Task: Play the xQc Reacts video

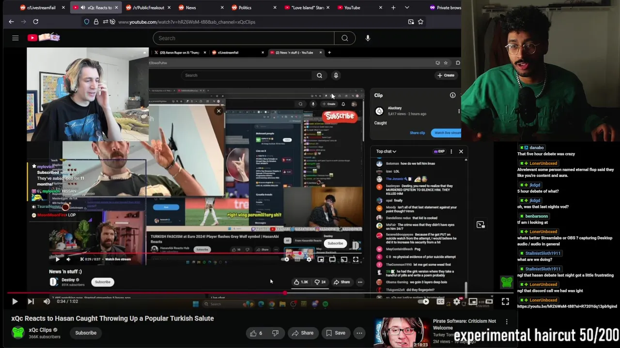Action: click(x=15, y=301)
